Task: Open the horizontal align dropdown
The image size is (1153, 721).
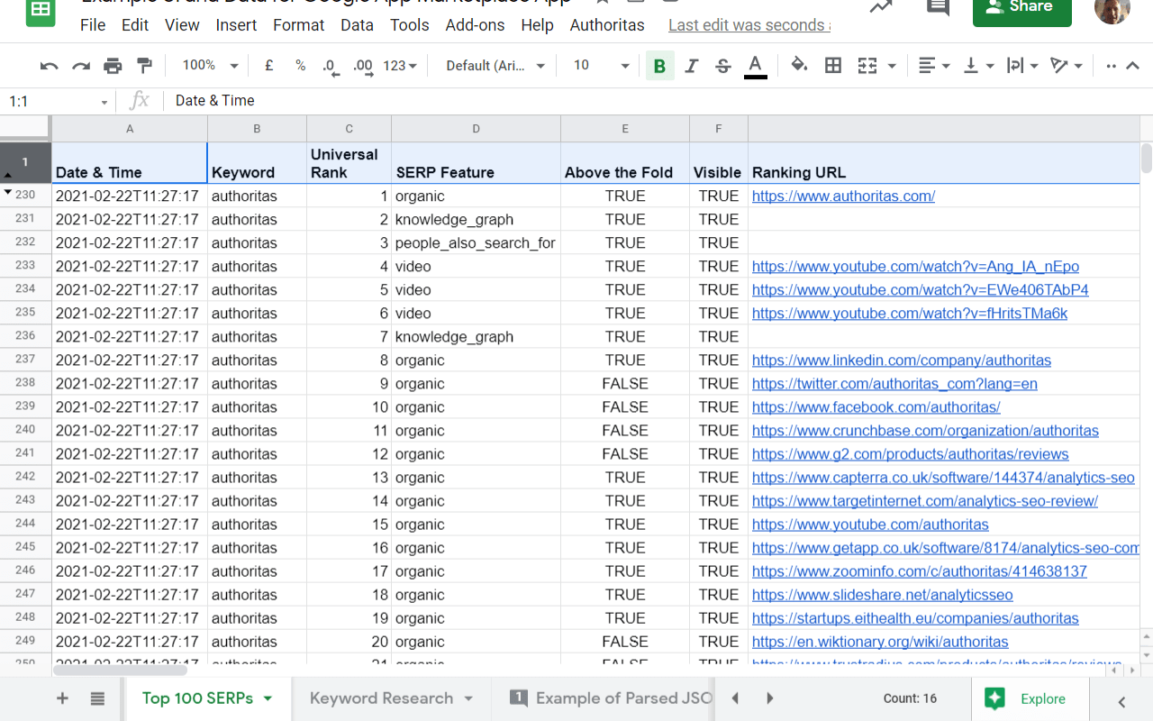Action: (x=933, y=66)
